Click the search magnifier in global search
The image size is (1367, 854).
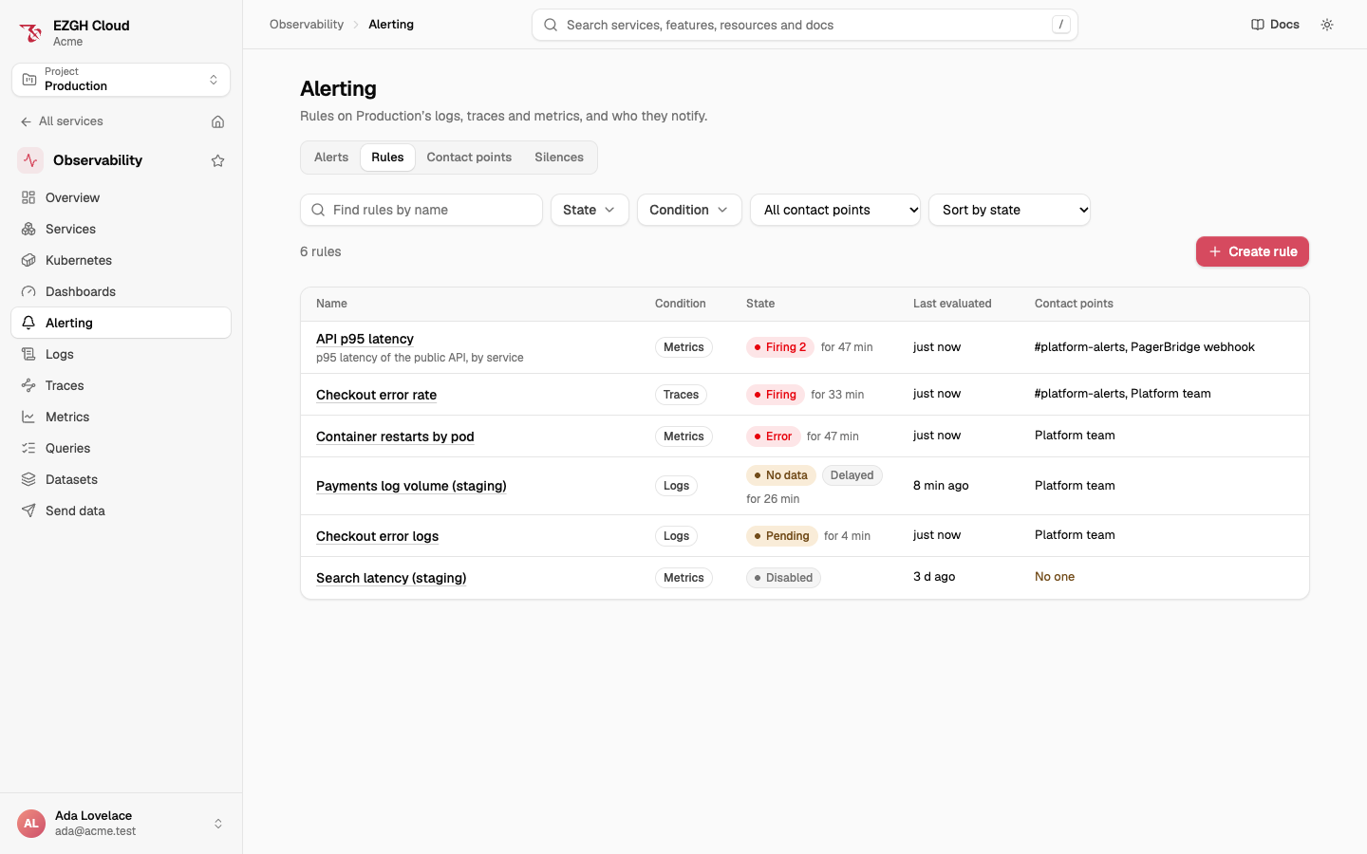551,25
